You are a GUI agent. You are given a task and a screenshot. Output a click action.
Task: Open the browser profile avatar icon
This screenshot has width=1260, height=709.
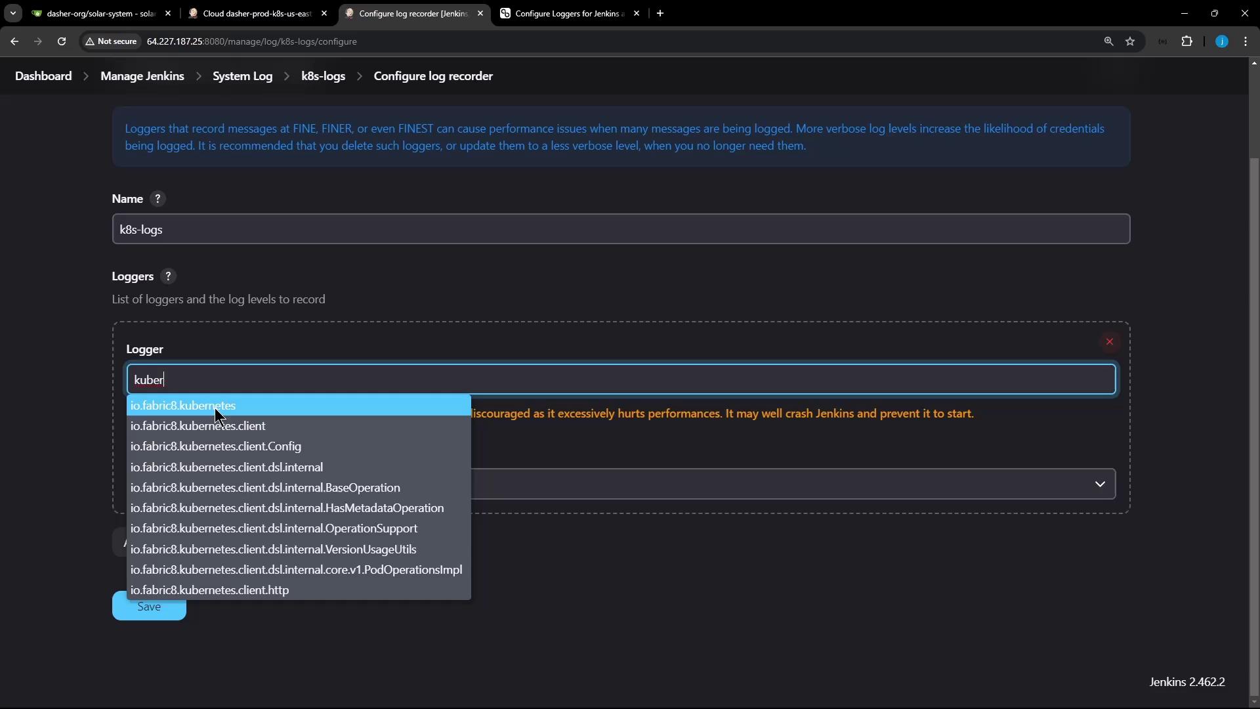pos(1221,41)
